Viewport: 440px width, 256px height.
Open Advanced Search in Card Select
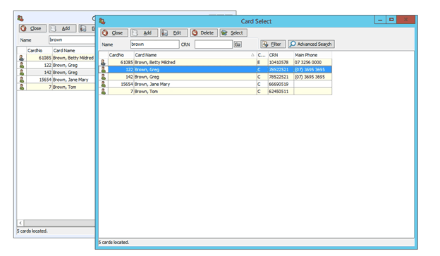[x=311, y=44]
